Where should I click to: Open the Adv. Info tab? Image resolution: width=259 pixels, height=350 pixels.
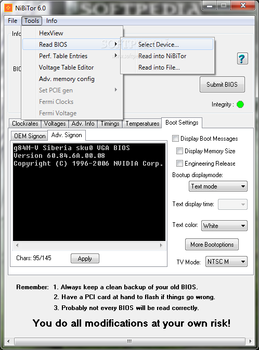click(x=83, y=124)
